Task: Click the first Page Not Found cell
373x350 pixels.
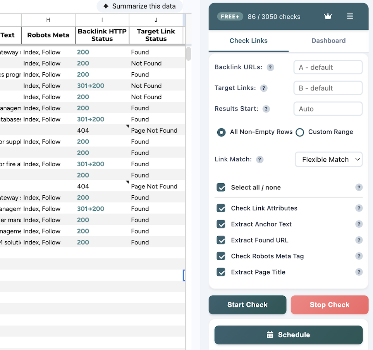Action: click(x=156, y=130)
